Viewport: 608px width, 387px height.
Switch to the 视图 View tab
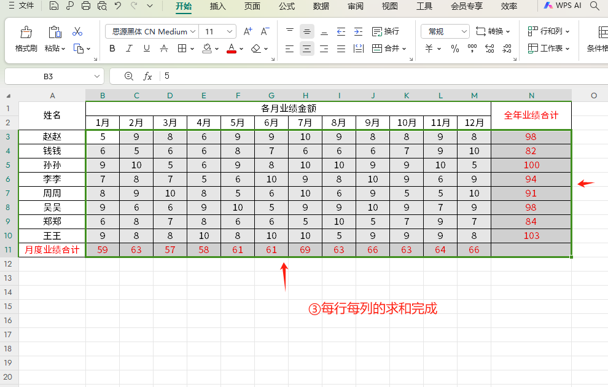click(x=390, y=6)
